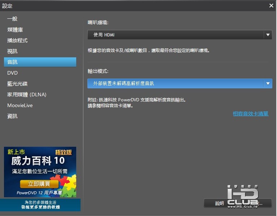Screen dimensions: 277x216
Task: Open the DVD settings category
Action: [12, 73]
